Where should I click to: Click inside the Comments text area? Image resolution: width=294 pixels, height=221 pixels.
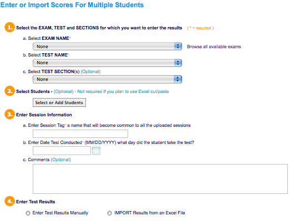160,179
